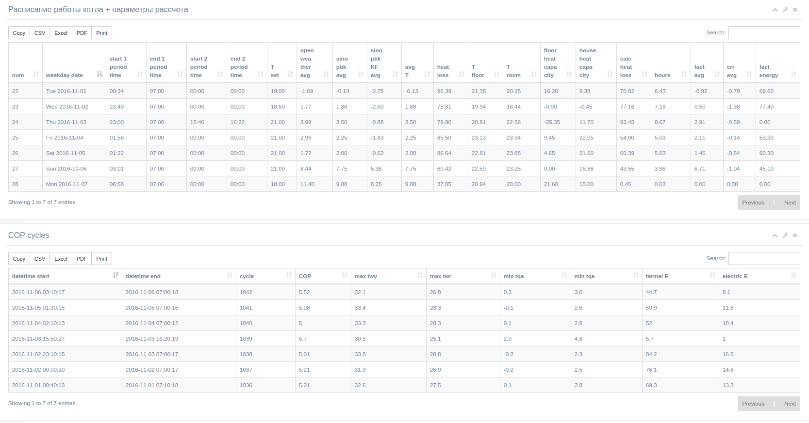Open wrench settings of COP cycles panel
Image resolution: width=809 pixels, height=423 pixels.
tap(785, 235)
